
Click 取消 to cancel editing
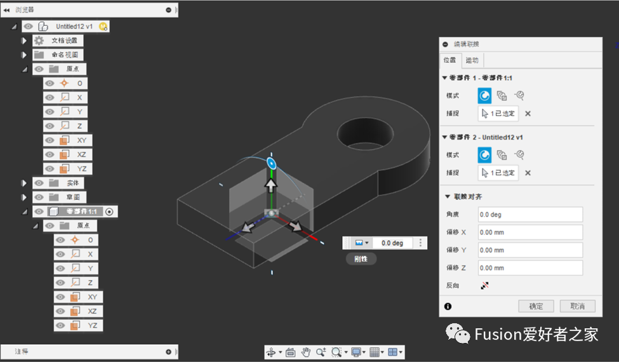coord(578,306)
